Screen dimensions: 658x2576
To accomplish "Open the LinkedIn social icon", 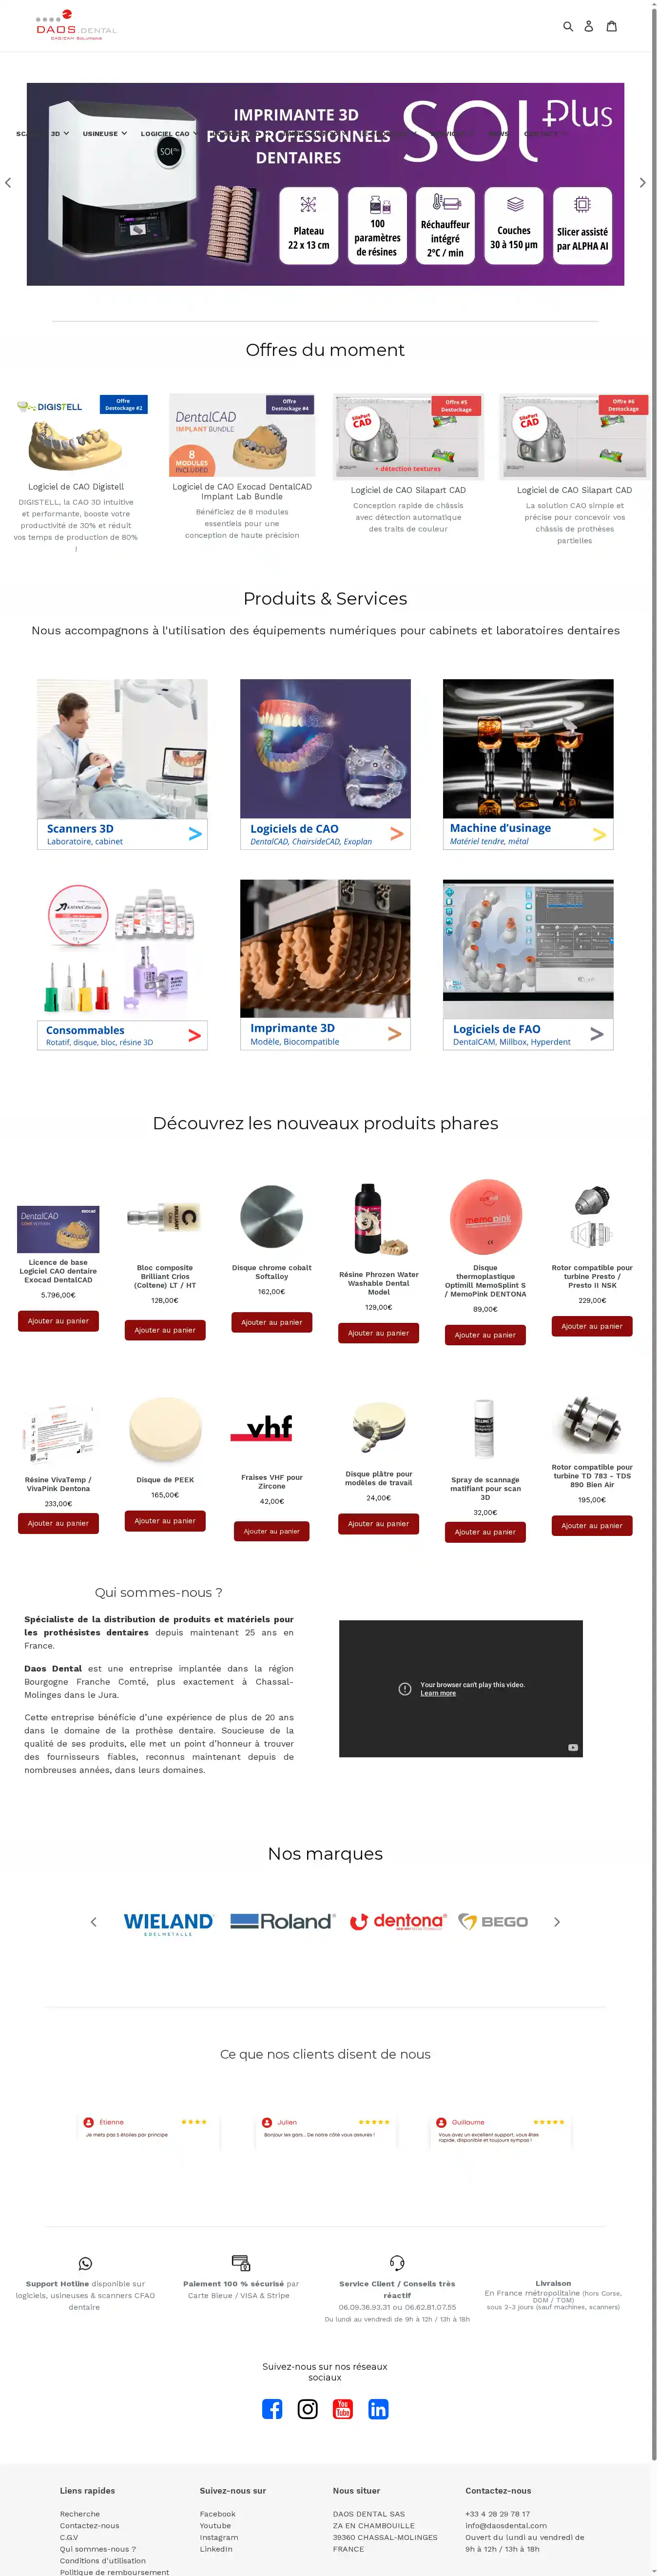I will 378,2409.
